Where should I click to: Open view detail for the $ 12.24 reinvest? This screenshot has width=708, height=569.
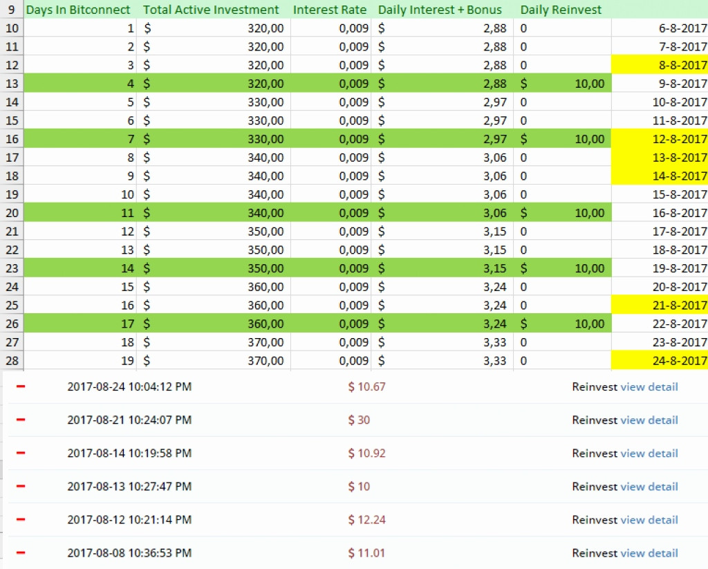pos(649,520)
